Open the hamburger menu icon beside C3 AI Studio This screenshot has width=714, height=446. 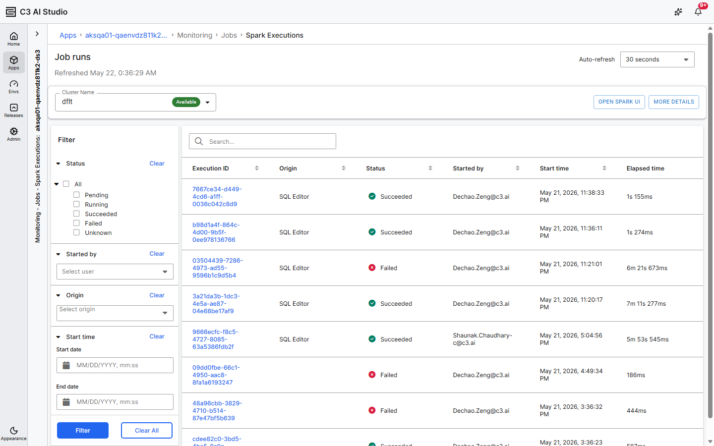click(x=10, y=12)
